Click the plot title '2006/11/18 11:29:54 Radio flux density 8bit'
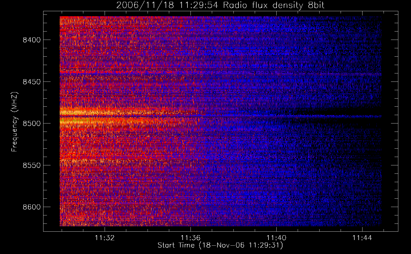The height and width of the screenshot is (254, 411). click(220, 5)
